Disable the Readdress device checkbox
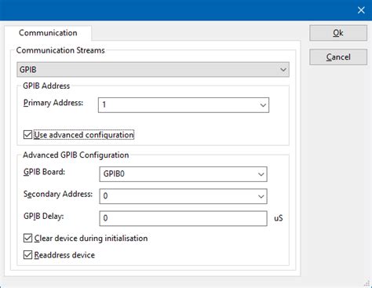Image resolution: width=372 pixels, height=288 pixels. point(27,255)
